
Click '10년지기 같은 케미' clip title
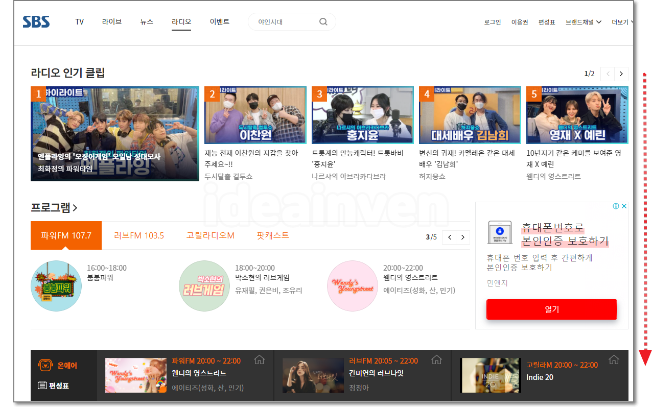(x=574, y=159)
